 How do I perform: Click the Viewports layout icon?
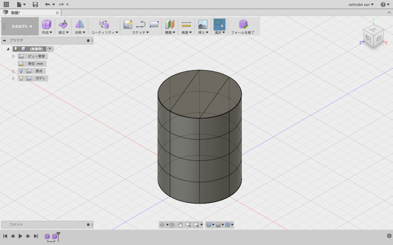click(x=228, y=225)
